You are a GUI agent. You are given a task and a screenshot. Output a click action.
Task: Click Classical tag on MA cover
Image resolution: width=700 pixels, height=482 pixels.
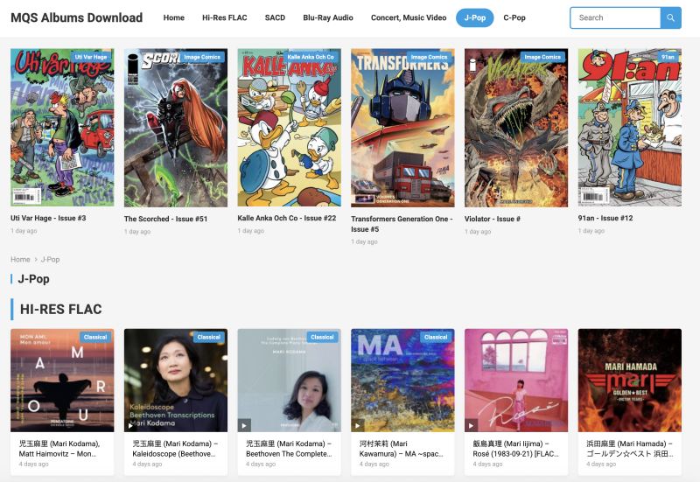(x=436, y=338)
